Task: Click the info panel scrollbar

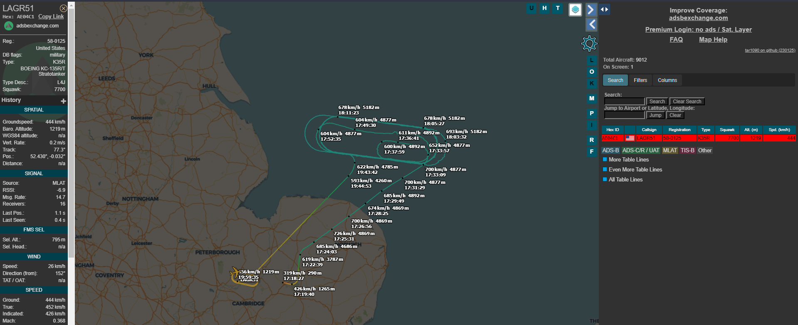Action: coord(71,132)
